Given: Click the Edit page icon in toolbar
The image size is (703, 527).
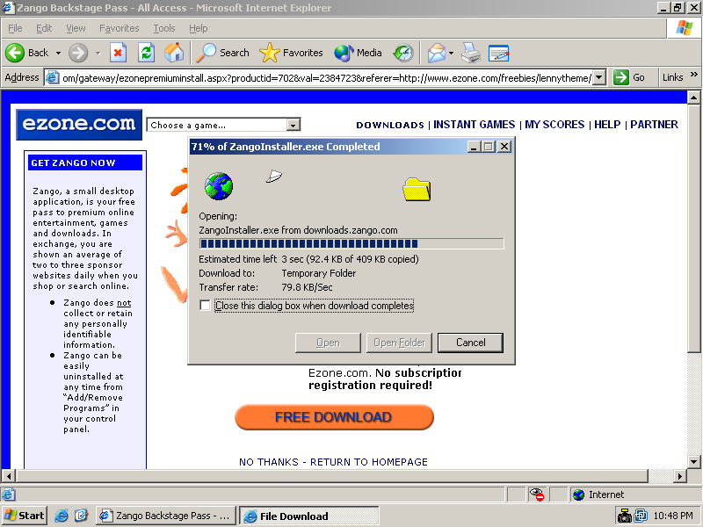Looking at the screenshot, I should point(498,53).
